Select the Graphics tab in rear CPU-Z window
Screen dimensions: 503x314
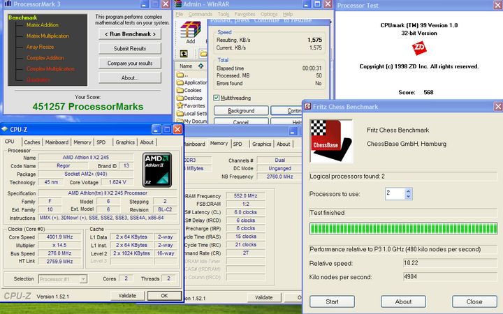261,144
